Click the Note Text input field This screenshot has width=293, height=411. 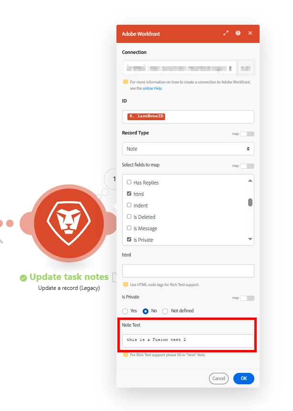(x=188, y=340)
